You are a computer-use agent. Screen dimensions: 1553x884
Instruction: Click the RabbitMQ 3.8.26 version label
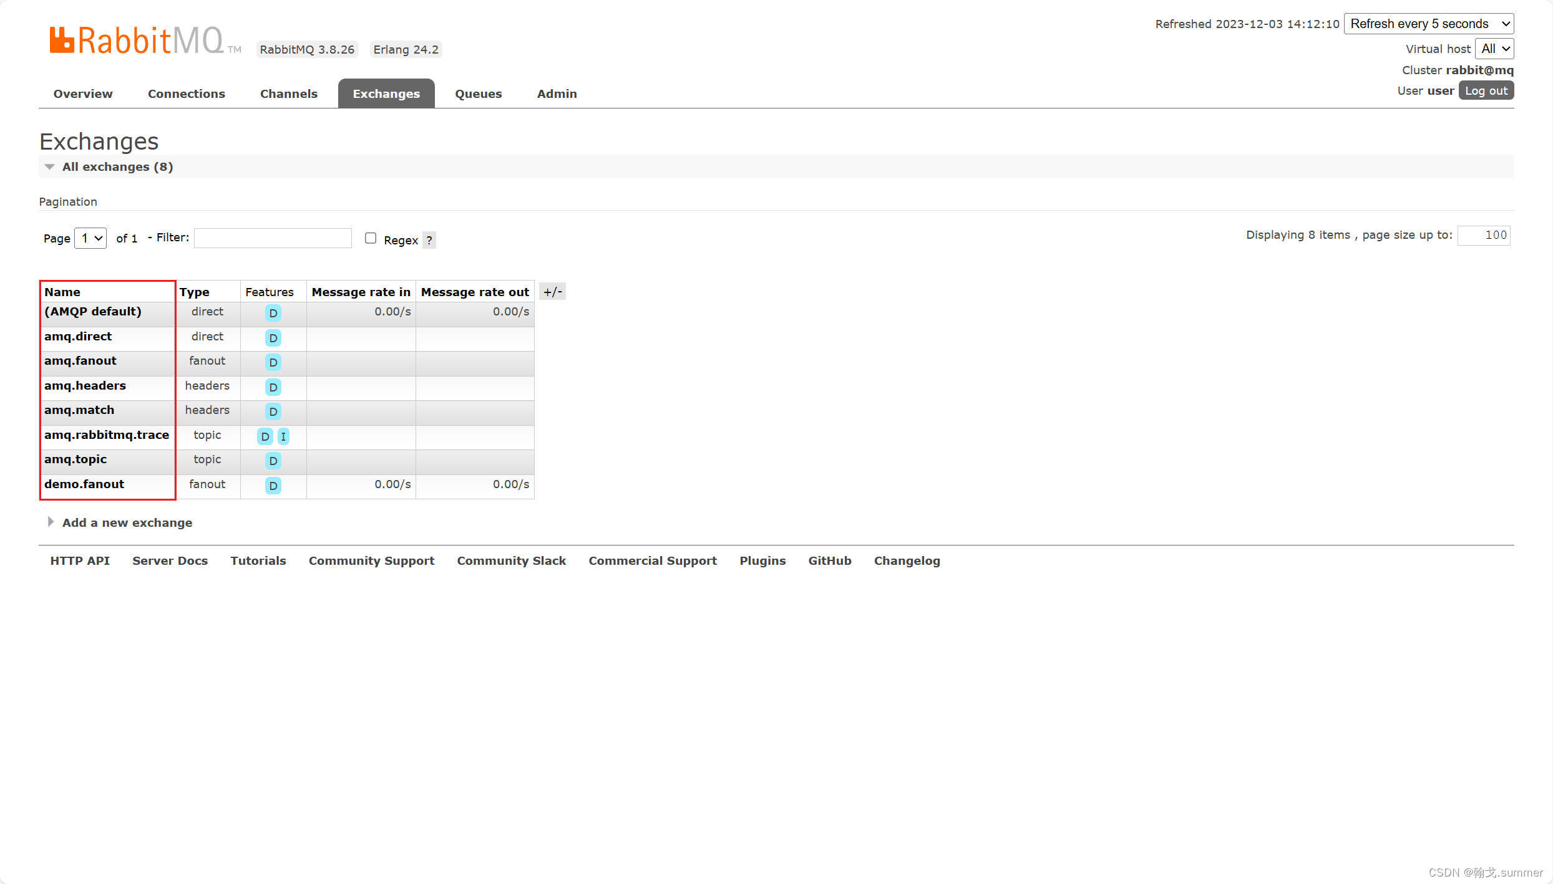click(307, 49)
